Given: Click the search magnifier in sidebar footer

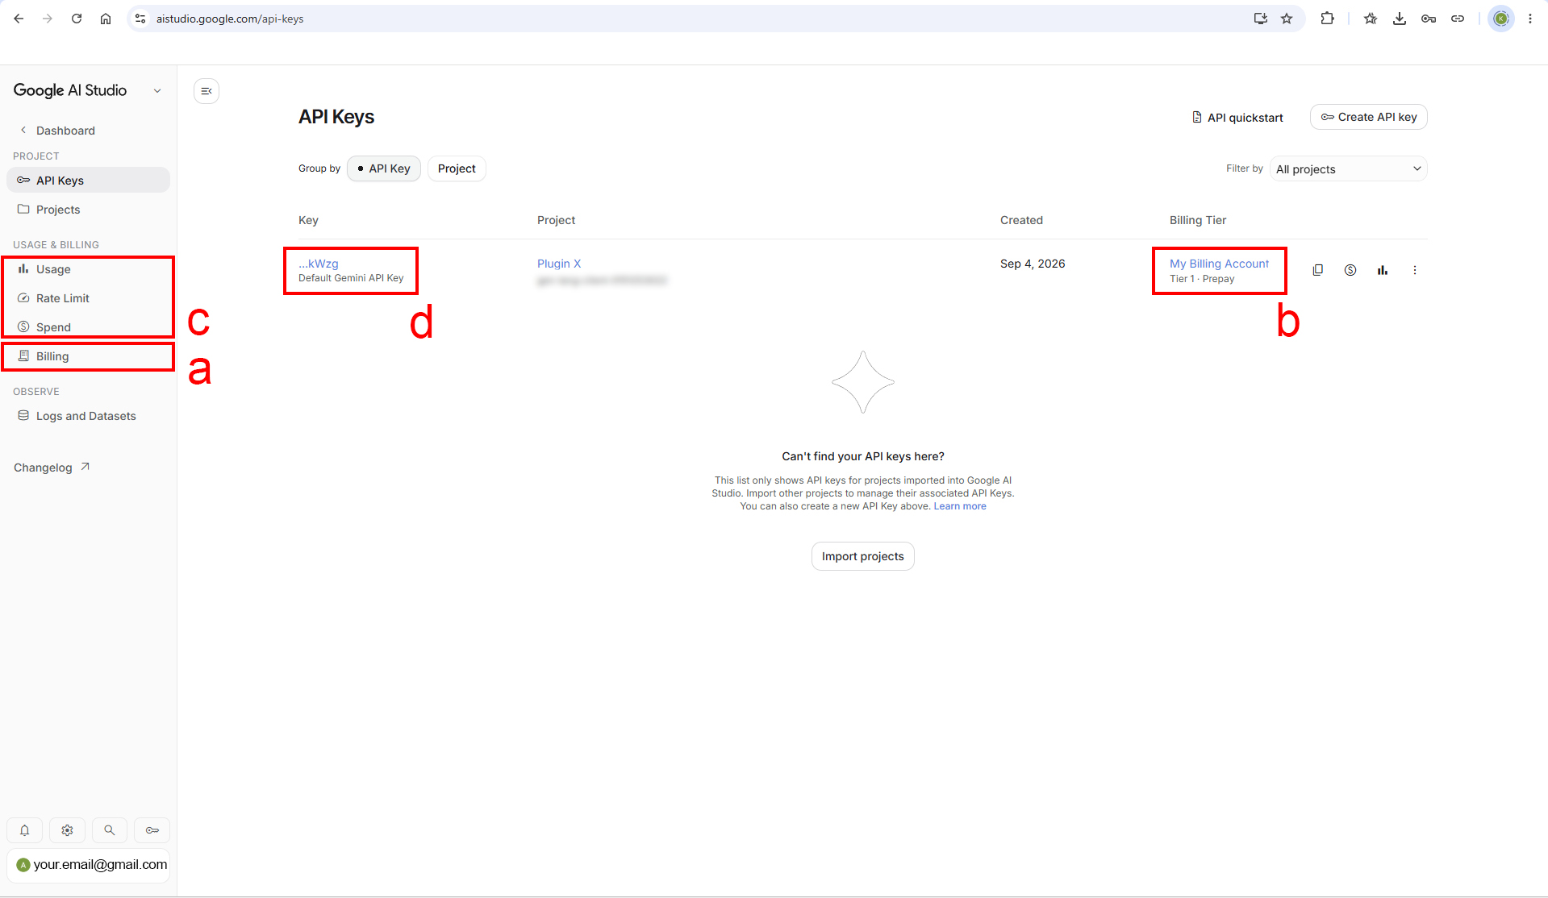Looking at the screenshot, I should [x=110, y=829].
